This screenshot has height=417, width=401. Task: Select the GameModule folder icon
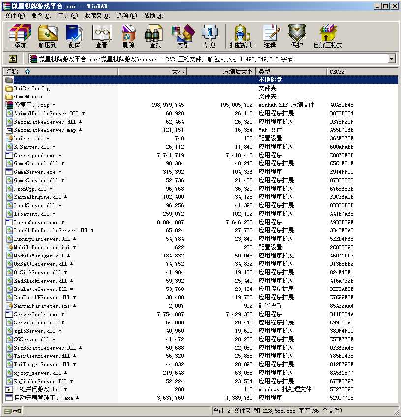(x=9, y=96)
